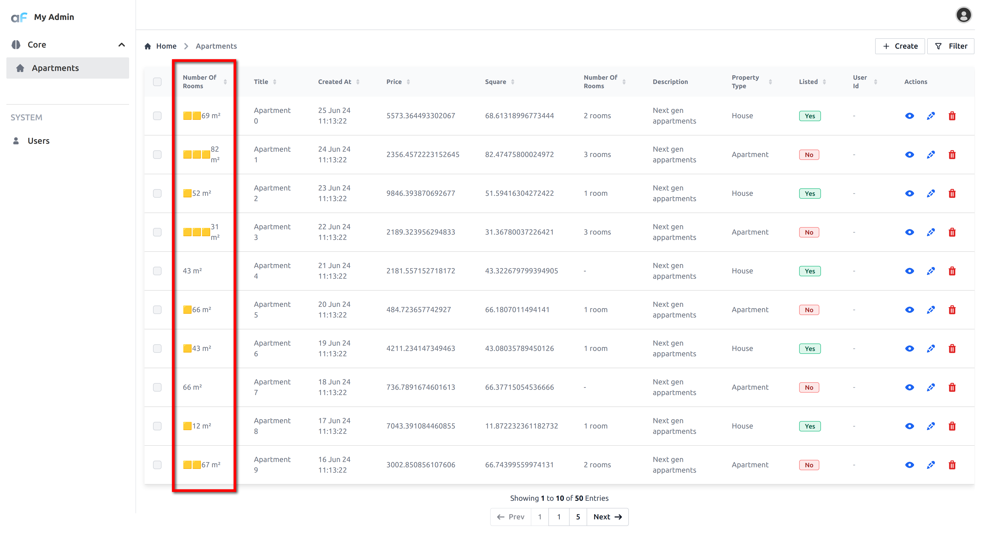Delete Apartment 2 with the trash icon
The height and width of the screenshot is (543, 983).
[952, 193]
